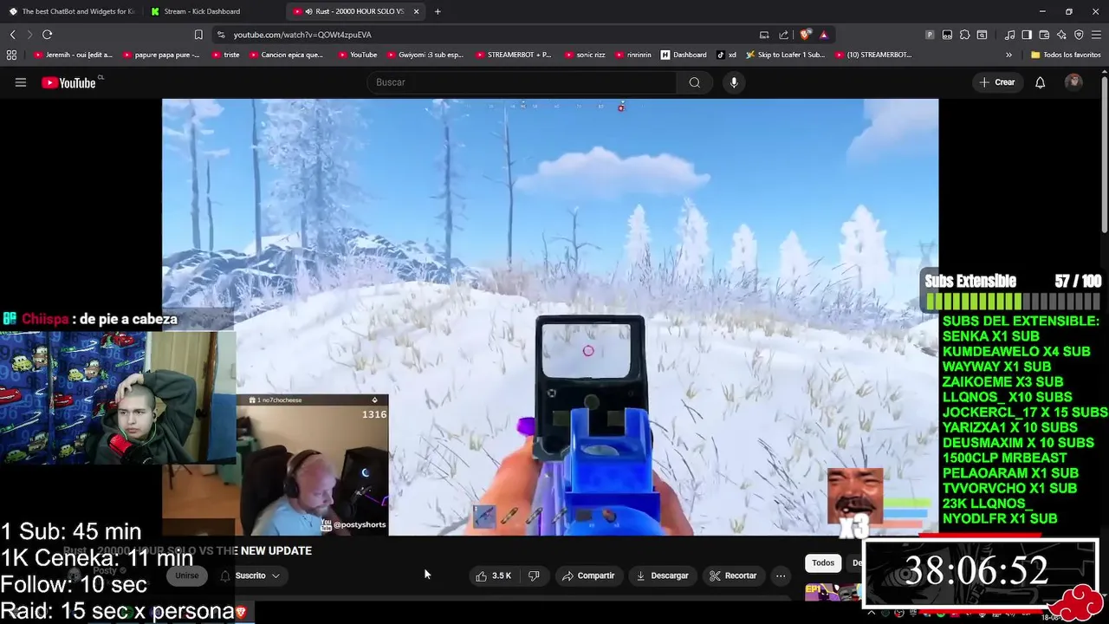Open the xd TikTok bookmark
1109x624 pixels.
[x=726, y=55]
